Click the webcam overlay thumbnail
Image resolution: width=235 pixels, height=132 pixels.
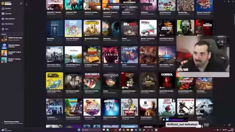coord(203,54)
